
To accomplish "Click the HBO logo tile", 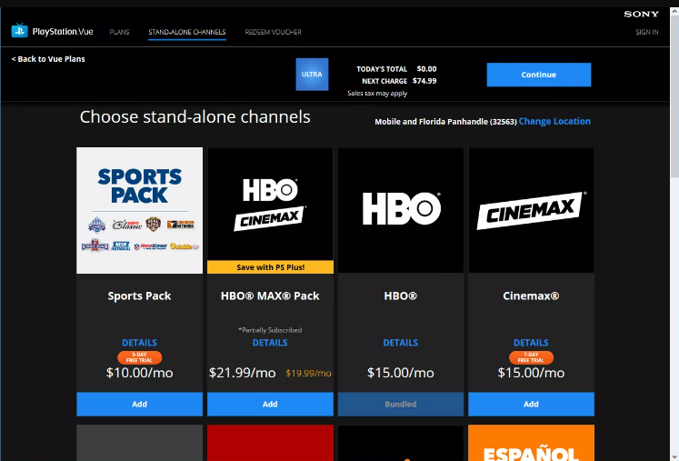I will (x=400, y=210).
